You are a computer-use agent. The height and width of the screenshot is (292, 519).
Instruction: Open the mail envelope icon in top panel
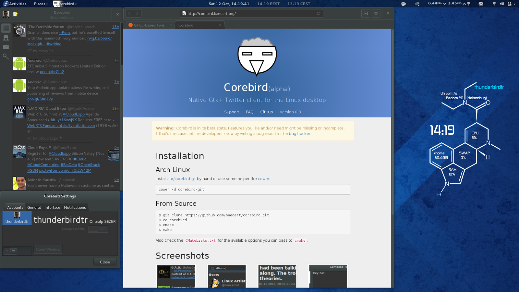[481, 4]
